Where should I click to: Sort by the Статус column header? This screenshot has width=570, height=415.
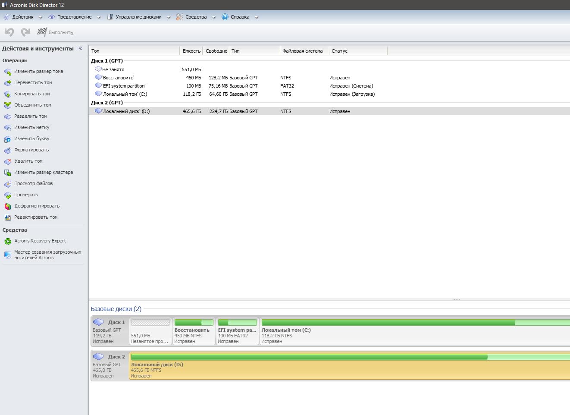click(x=358, y=51)
